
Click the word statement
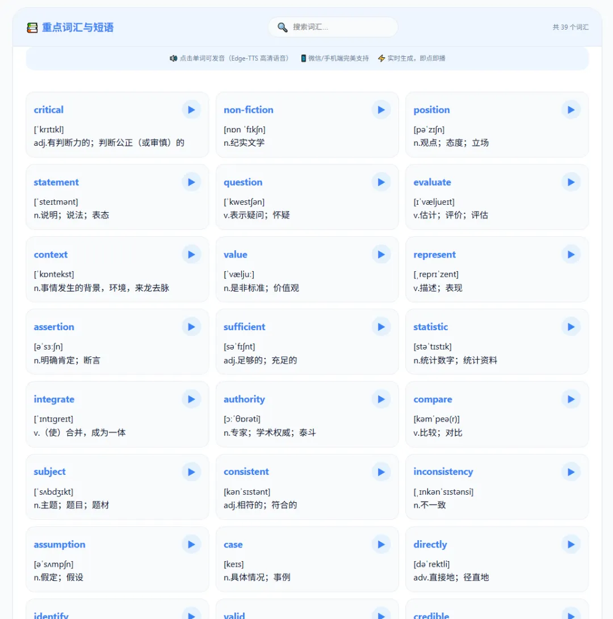point(56,182)
